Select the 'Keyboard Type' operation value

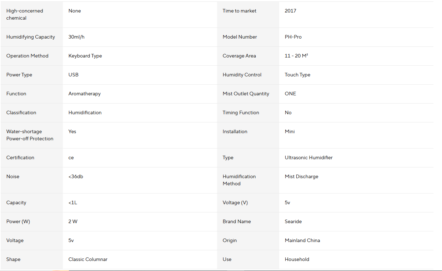[85, 56]
